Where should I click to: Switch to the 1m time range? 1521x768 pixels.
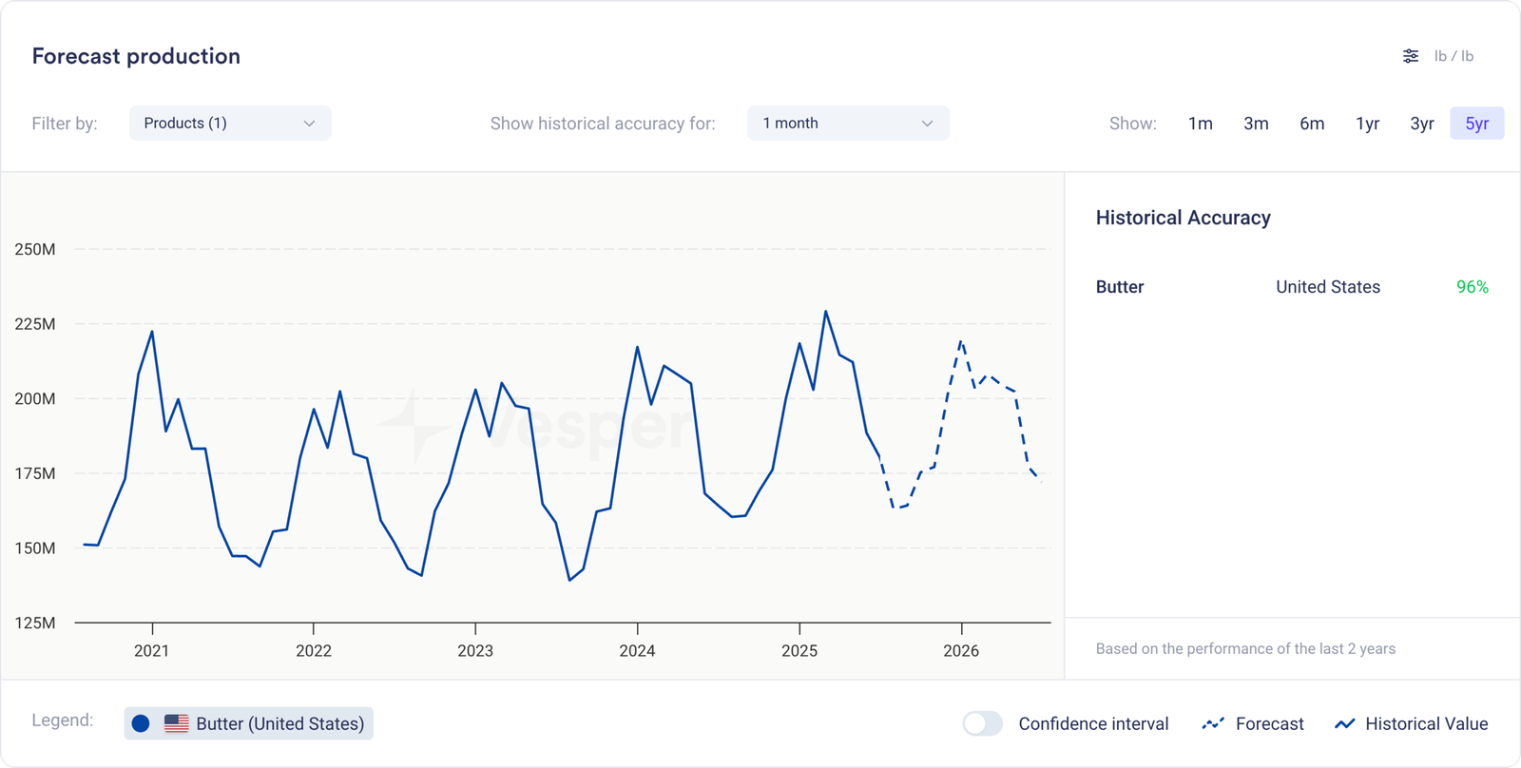tap(1200, 124)
